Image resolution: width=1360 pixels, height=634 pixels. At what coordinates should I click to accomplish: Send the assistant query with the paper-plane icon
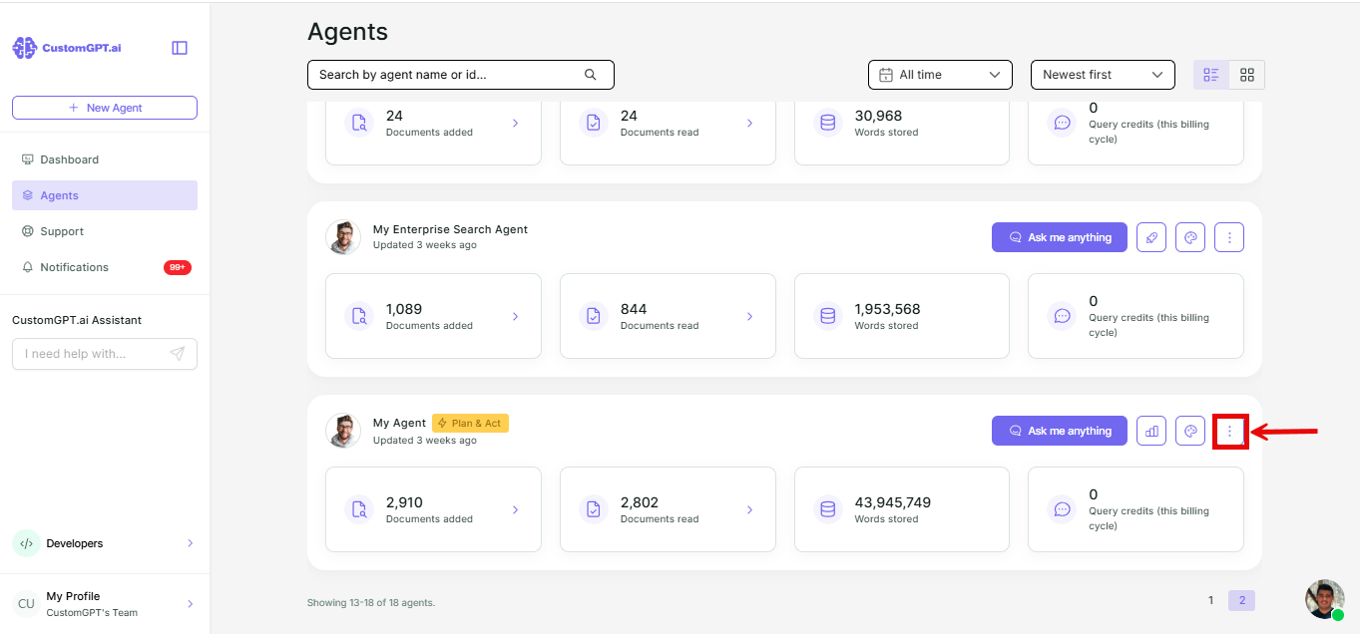178,354
